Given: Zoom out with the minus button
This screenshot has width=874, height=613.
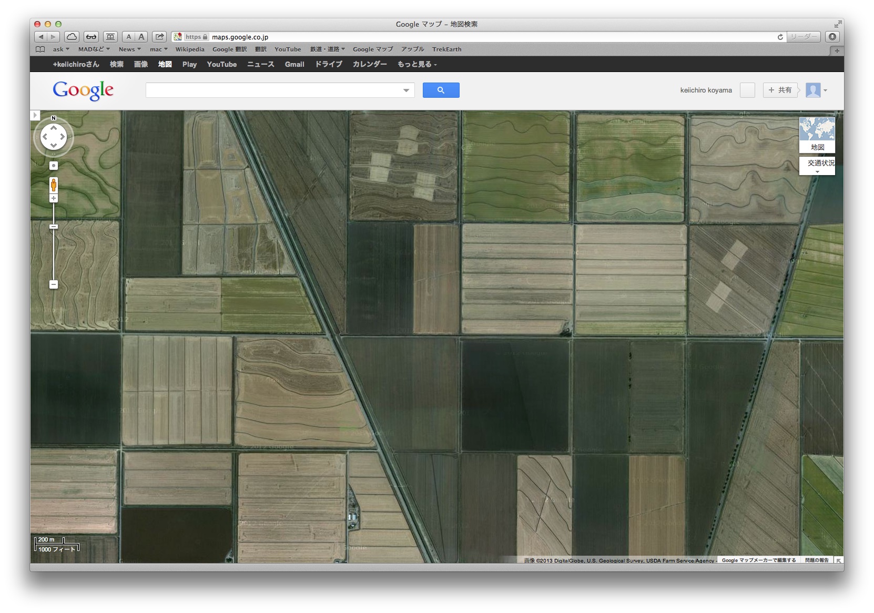Looking at the screenshot, I should pos(54,284).
